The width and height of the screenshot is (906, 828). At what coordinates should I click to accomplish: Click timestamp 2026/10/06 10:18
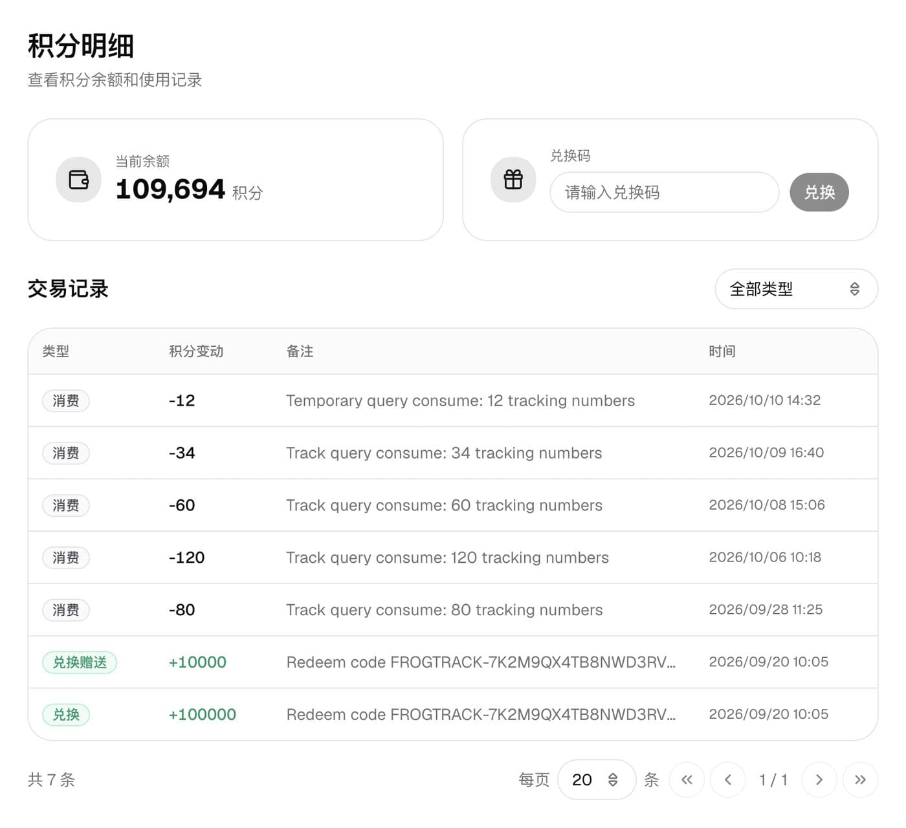765,558
